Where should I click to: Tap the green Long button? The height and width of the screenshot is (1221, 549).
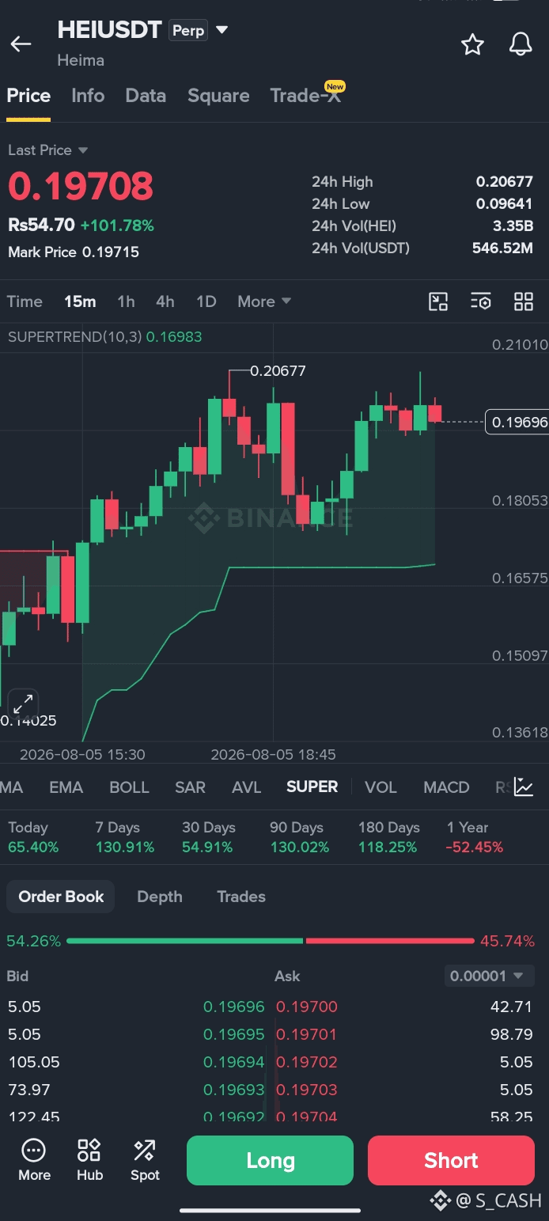(x=270, y=1160)
